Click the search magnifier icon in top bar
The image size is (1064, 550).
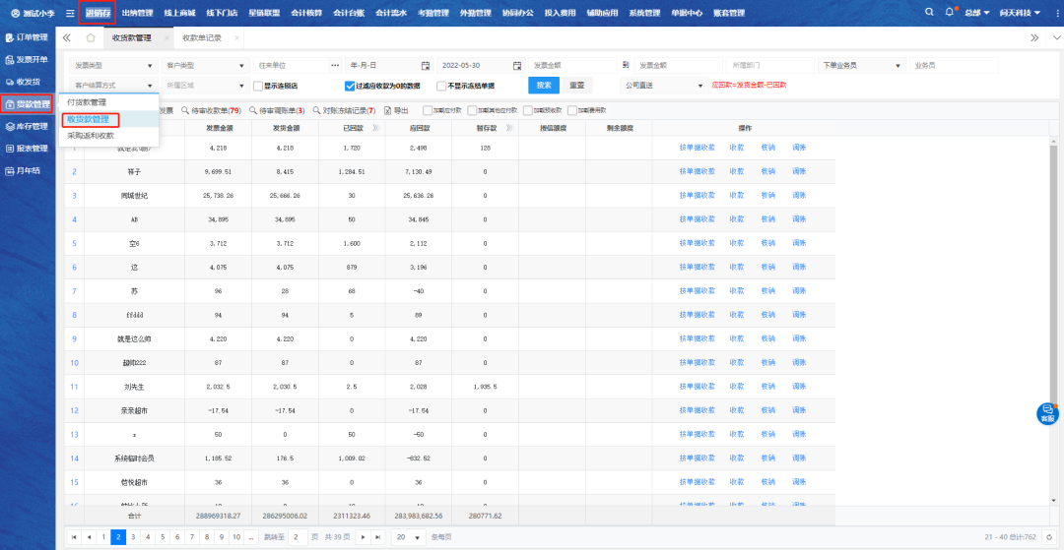click(929, 13)
